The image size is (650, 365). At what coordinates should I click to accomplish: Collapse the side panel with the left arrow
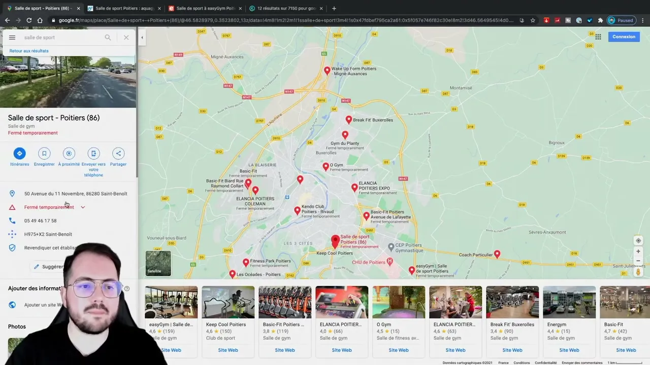click(x=142, y=37)
